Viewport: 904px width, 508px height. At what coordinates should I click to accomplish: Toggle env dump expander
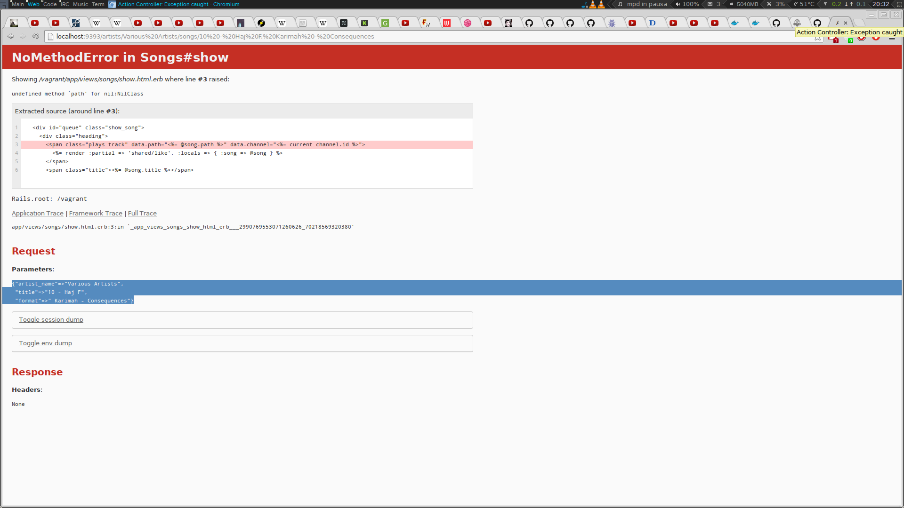45,342
